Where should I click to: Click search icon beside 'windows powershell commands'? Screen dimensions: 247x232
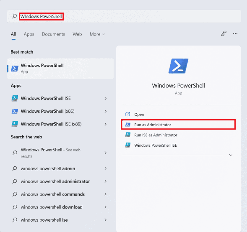(15, 194)
